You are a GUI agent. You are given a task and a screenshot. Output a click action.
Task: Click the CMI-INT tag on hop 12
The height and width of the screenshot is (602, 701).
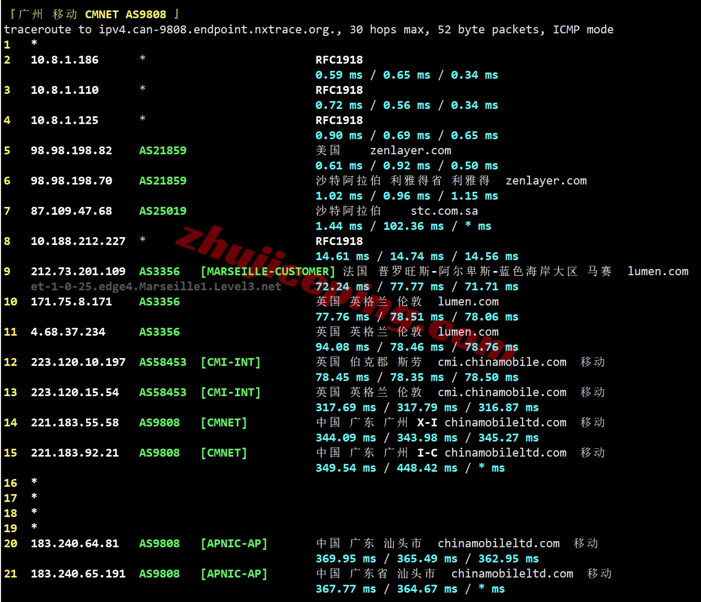231,362
